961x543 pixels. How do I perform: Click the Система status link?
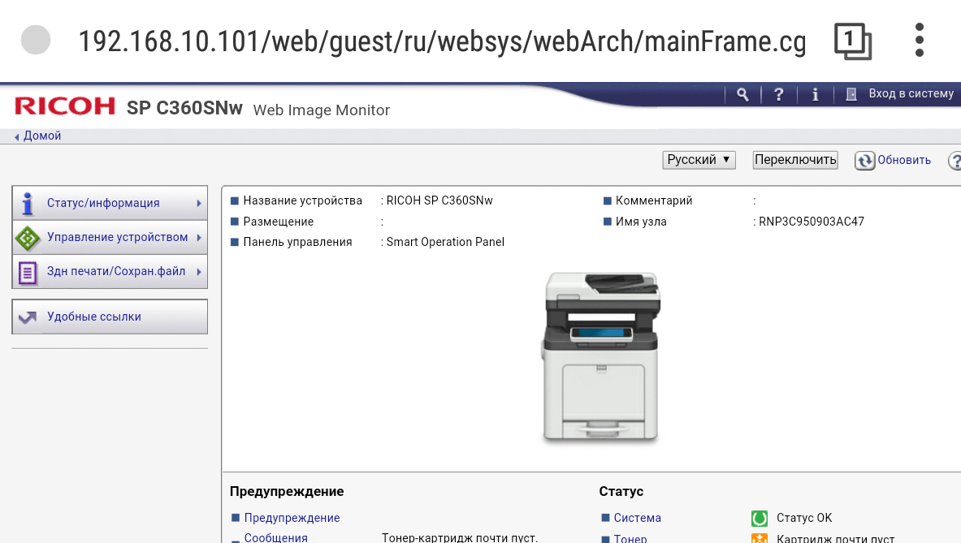tap(638, 518)
